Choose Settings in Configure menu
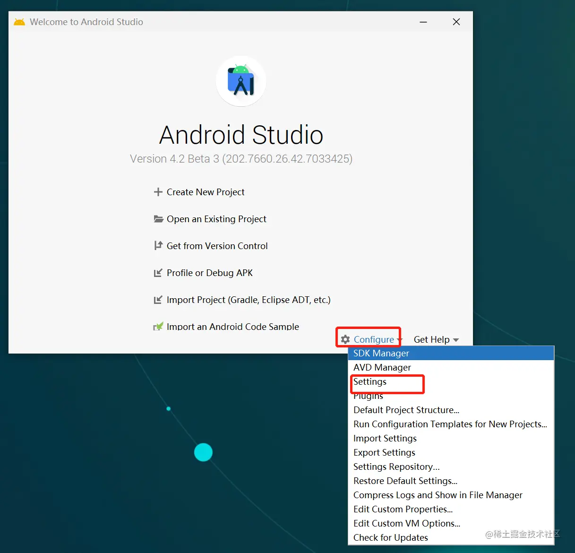This screenshot has width=575, height=553. point(451,381)
